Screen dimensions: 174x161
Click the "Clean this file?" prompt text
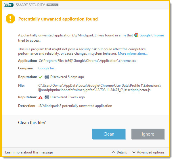tap(32, 123)
